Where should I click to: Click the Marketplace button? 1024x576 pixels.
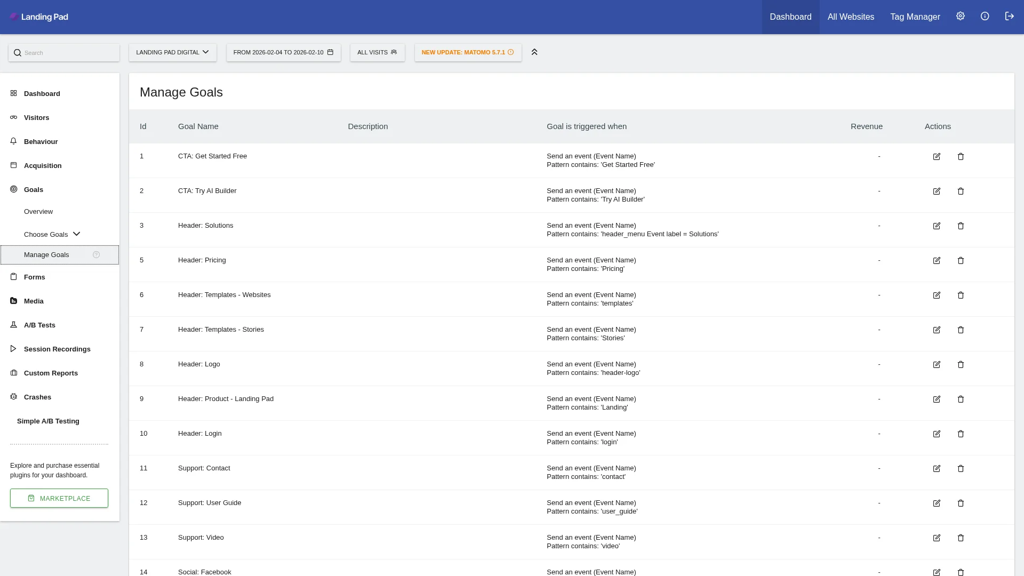(59, 498)
